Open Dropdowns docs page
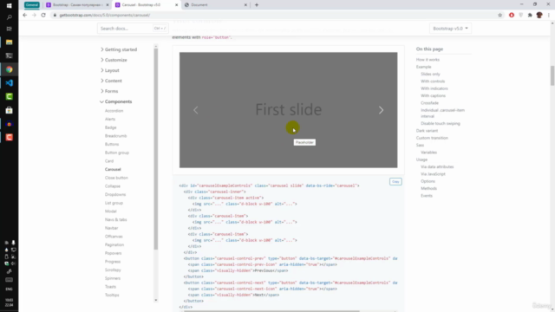Viewport: 555px width, 312px height. 115,194
